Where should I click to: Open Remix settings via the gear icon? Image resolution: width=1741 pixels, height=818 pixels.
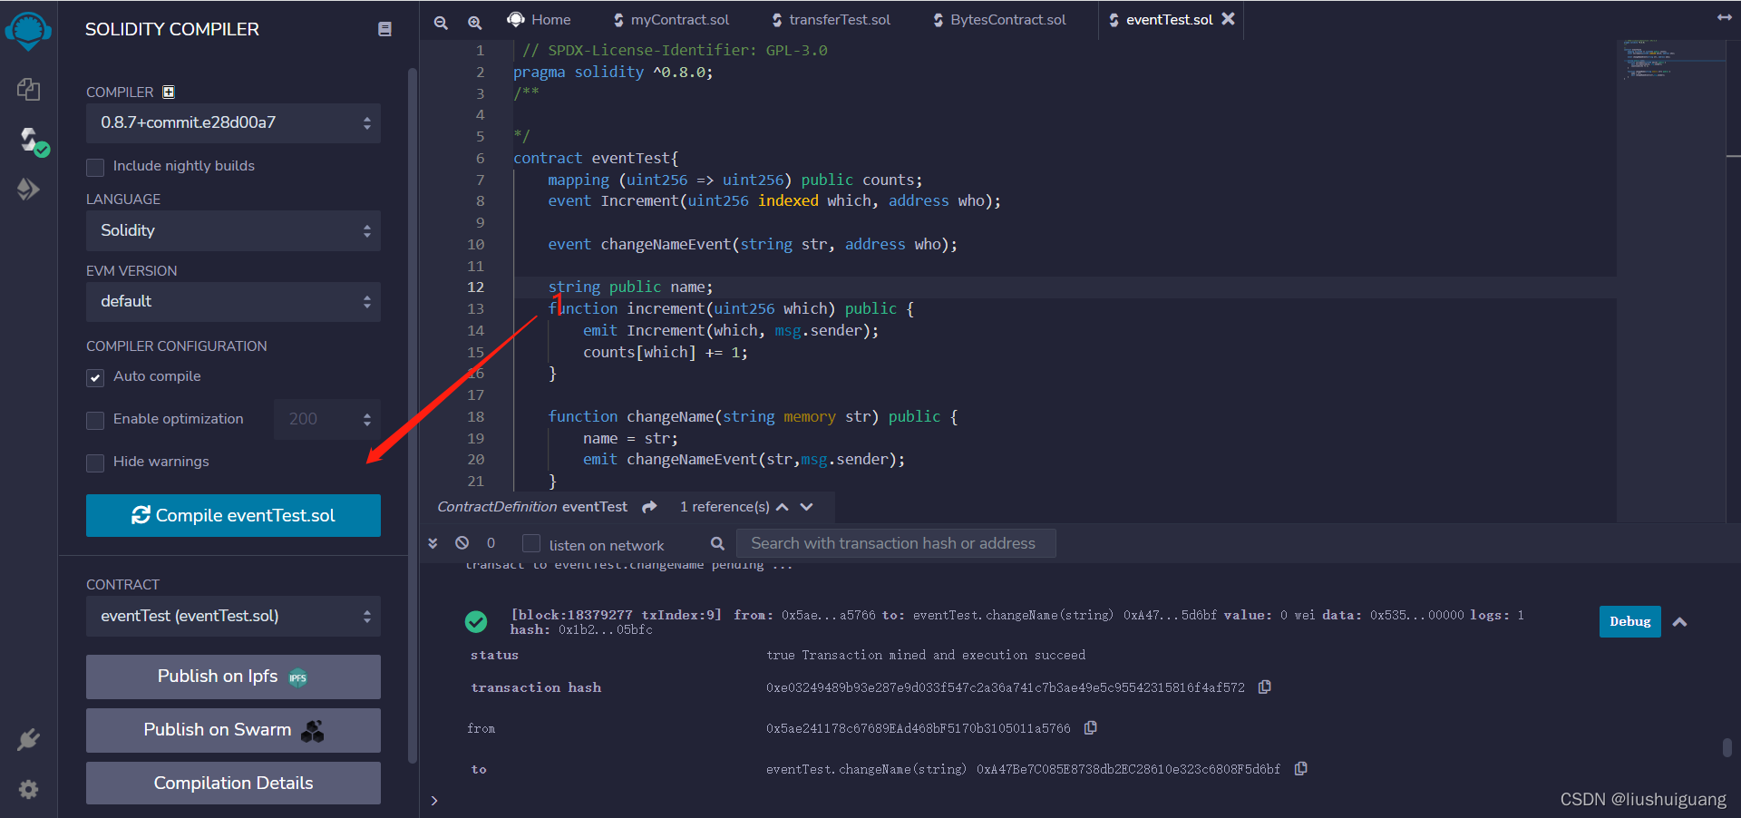[28, 788]
